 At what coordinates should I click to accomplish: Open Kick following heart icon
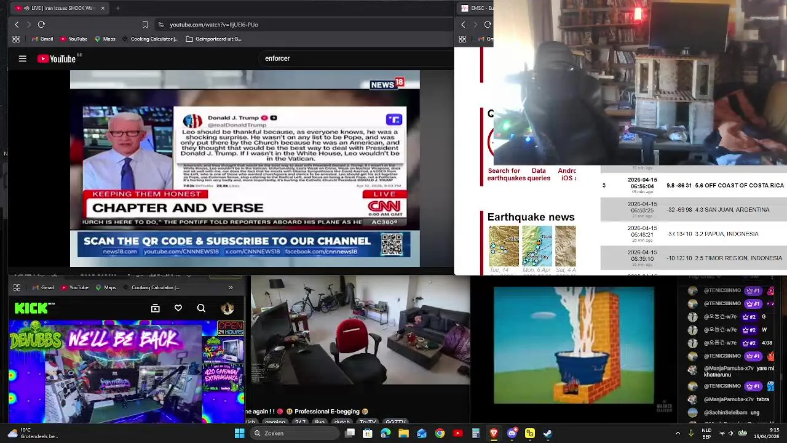(x=178, y=308)
